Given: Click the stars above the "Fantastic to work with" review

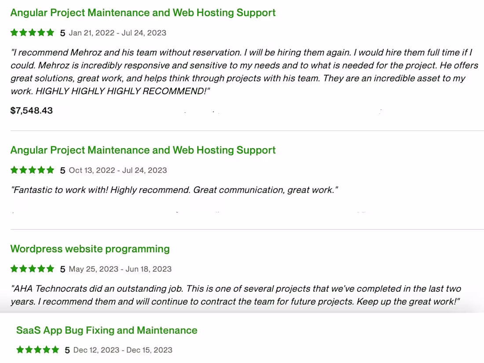Looking at the screenshot, I should pyautogui.click(x=32, y=170).
